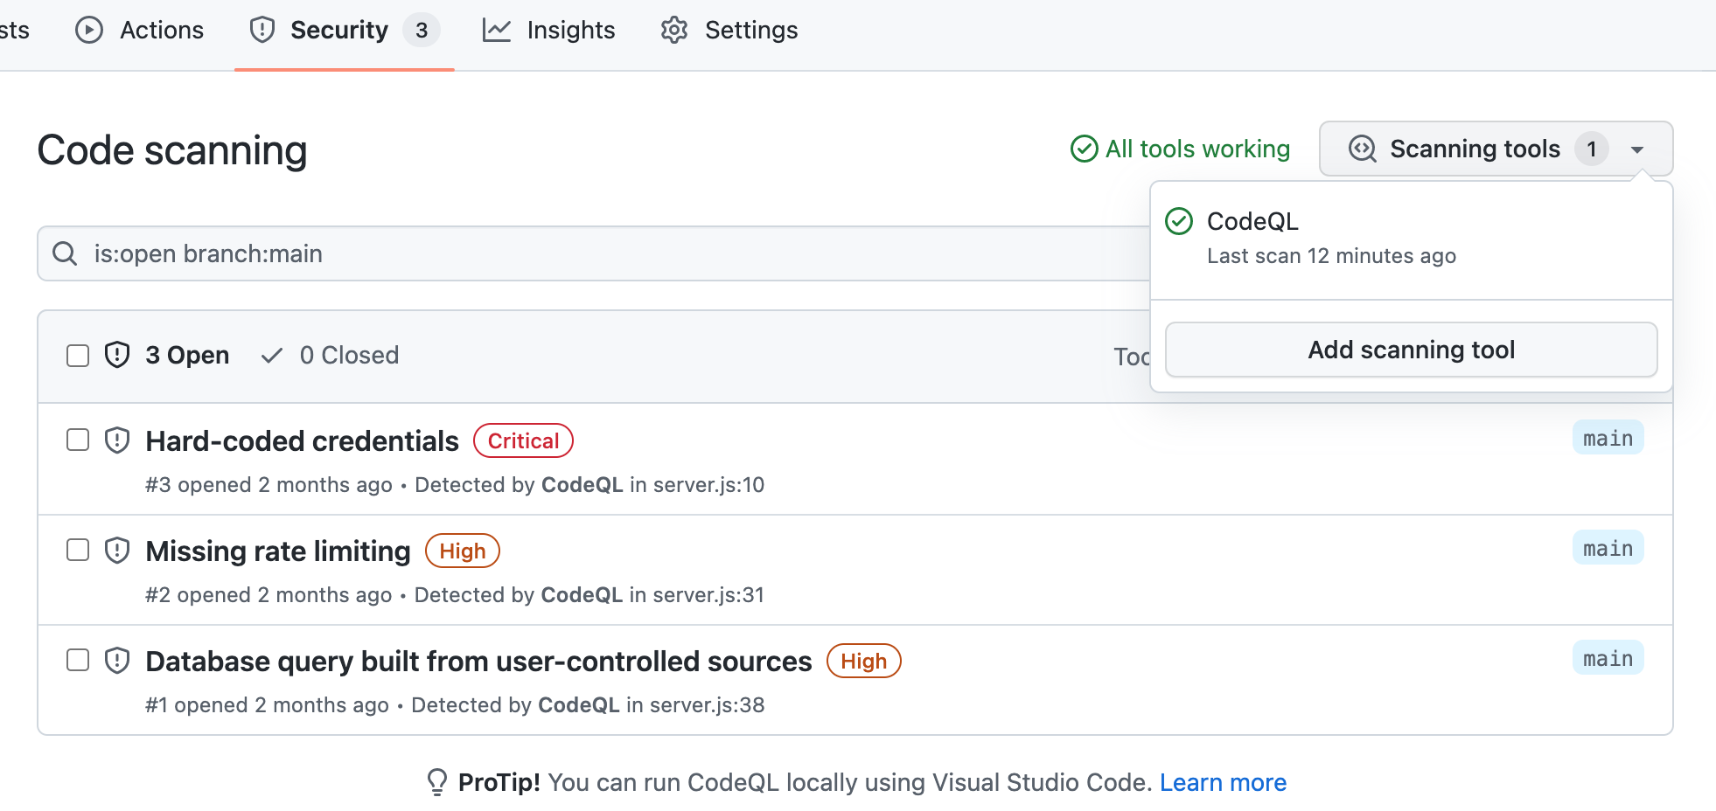Click the checkmark icon beside 0 Closed

coord(271,355)
